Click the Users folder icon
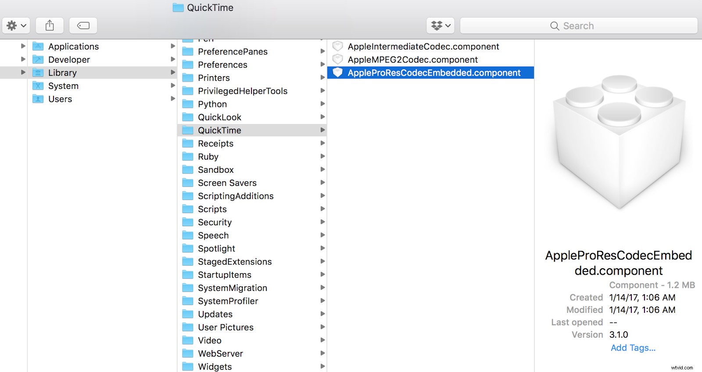The height and width of the screenshot is (372, 702). point(38,99)
